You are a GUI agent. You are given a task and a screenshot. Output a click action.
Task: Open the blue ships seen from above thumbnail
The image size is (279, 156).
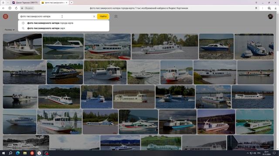pos(254,46)
